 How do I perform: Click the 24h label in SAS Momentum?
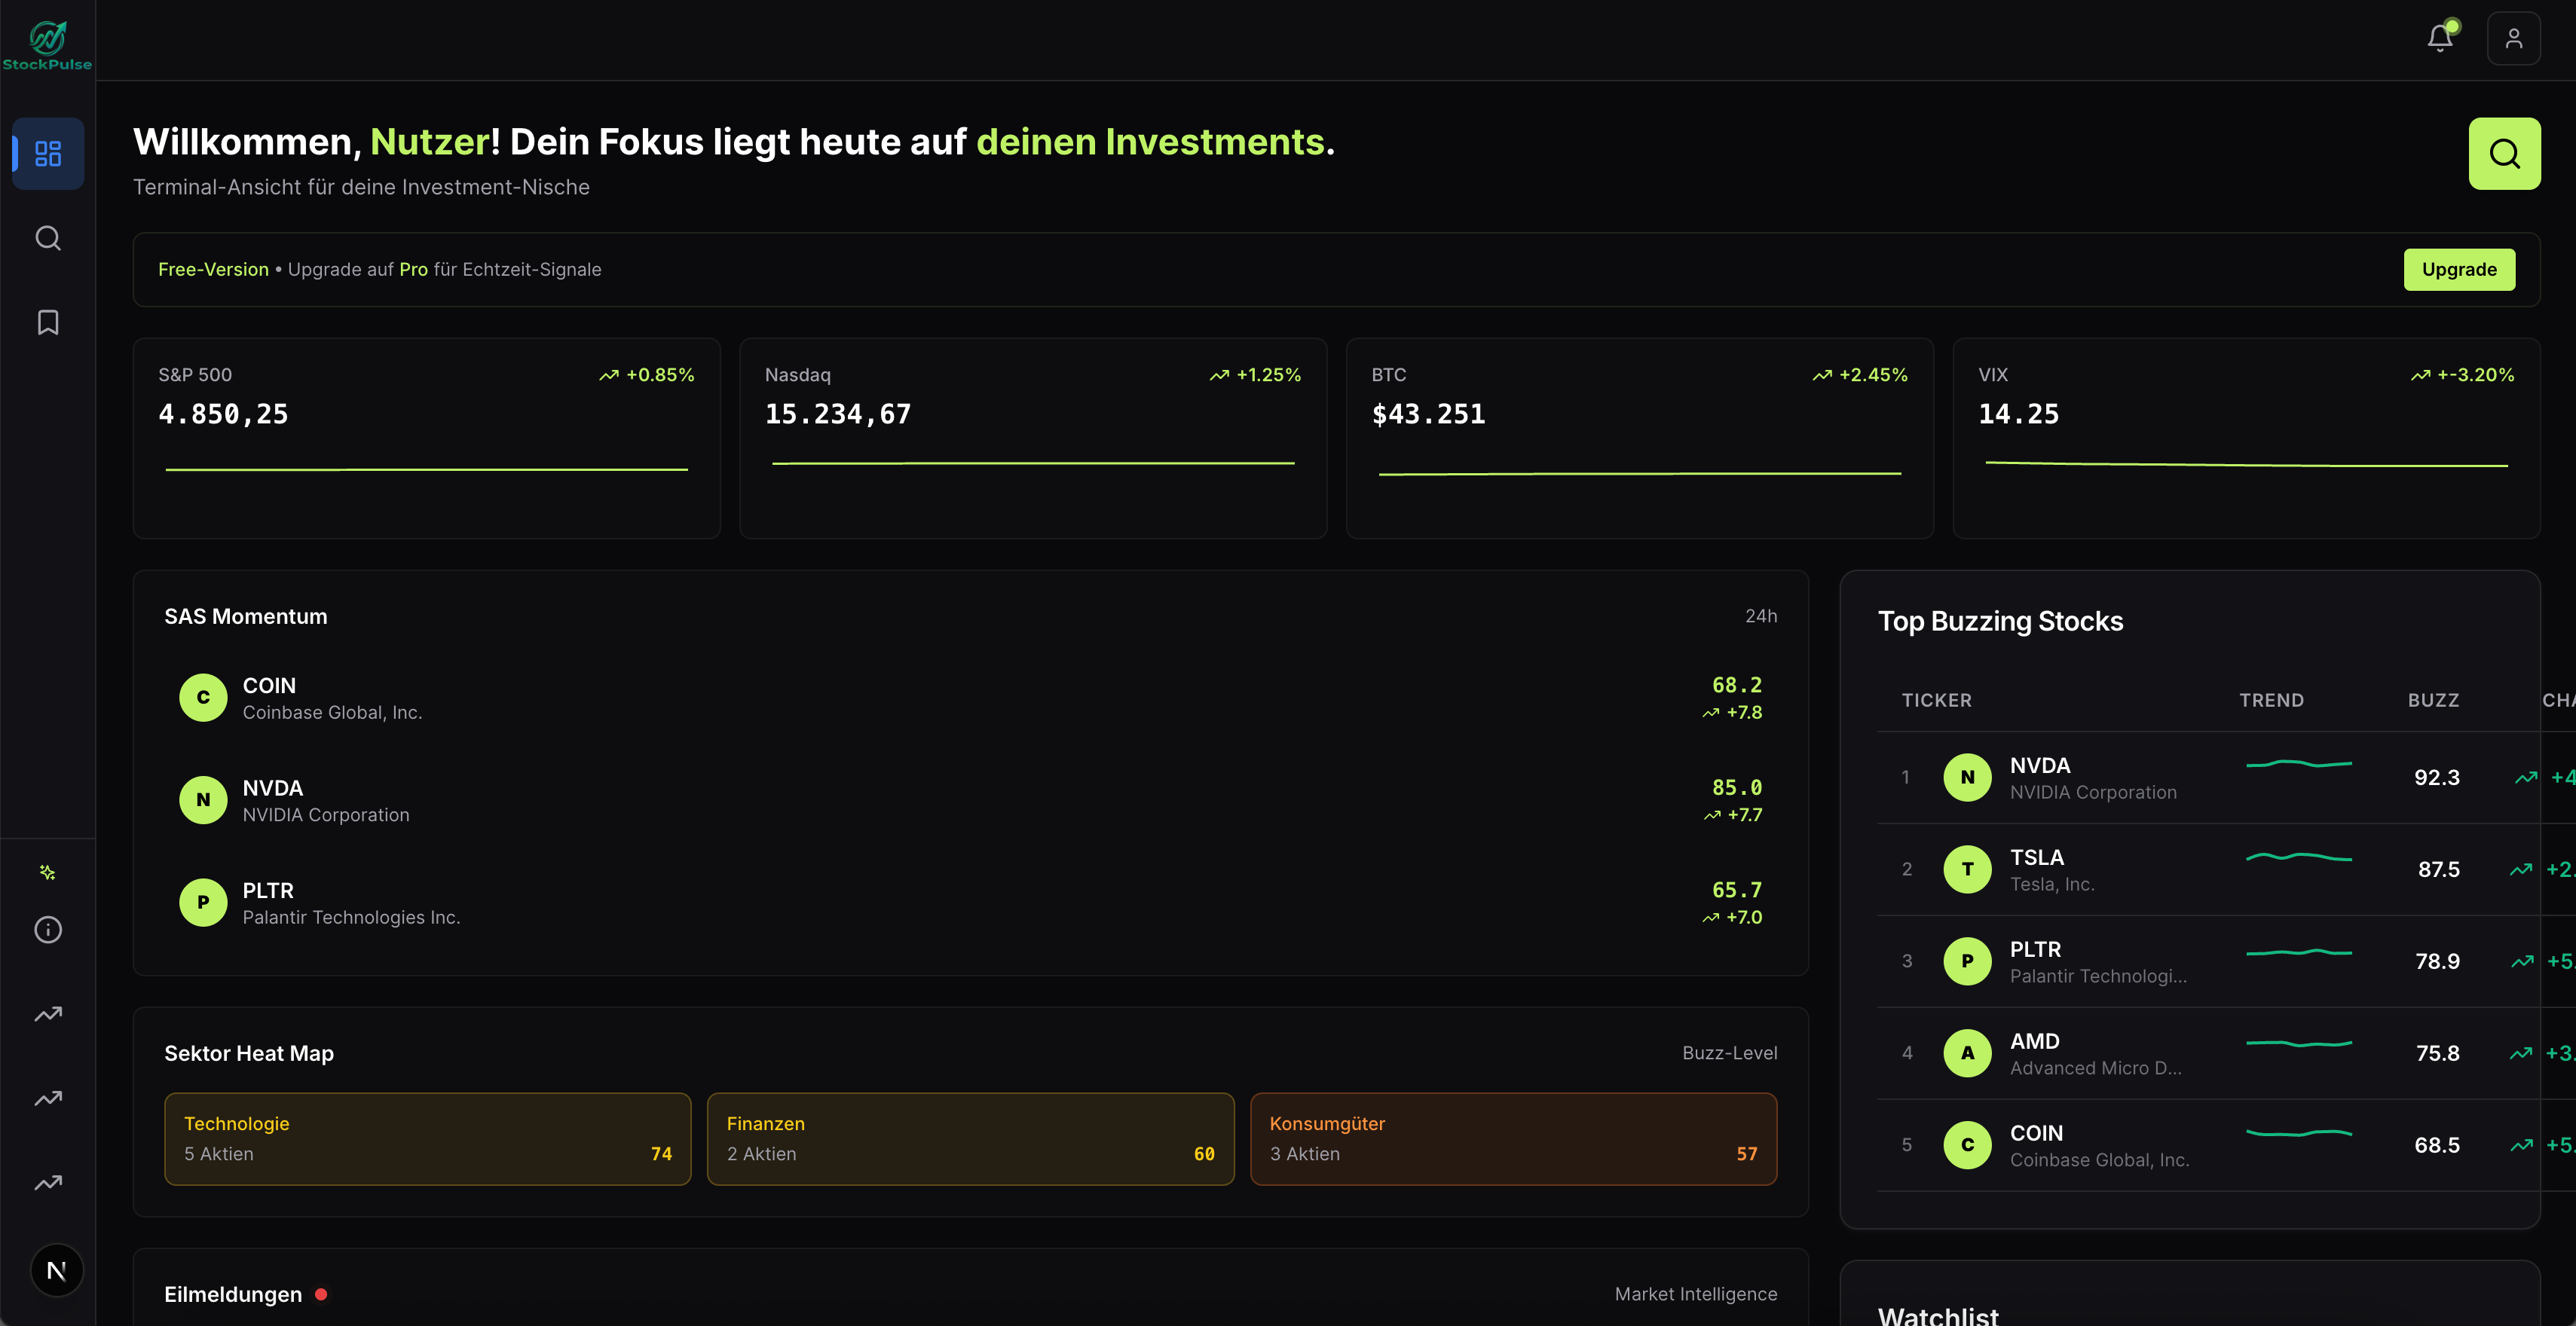click(x=1761, y=616)
